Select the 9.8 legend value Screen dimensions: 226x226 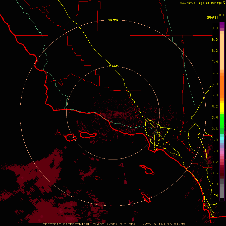coord(215,28)
